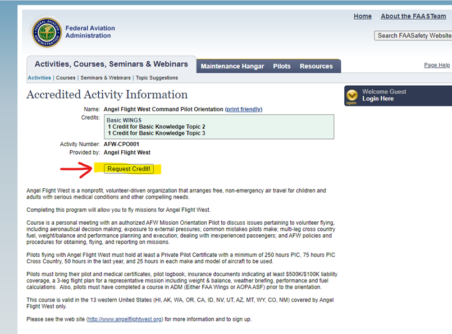Screen dimensions: 452x334
Task: Open the Topic Suggestions sub-navigation link
Action: point(157,78)
